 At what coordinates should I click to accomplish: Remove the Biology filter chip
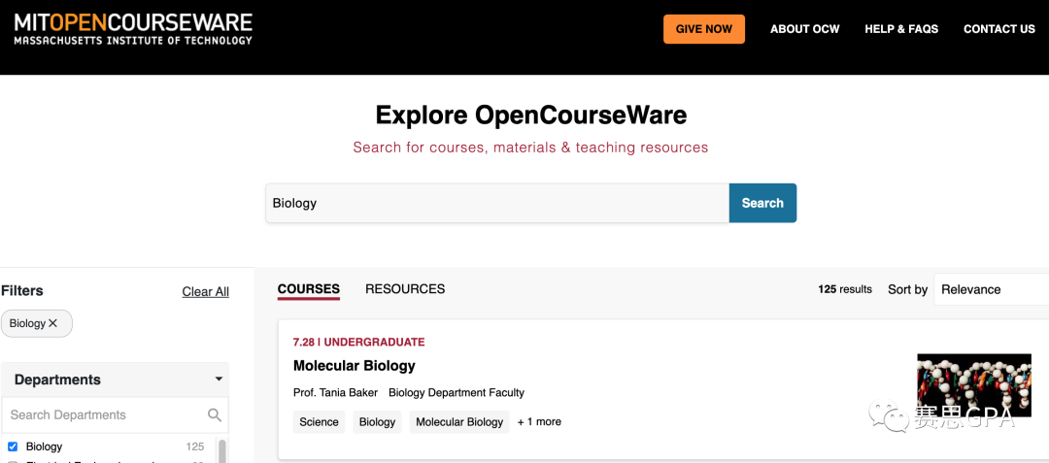click(53, 323)
